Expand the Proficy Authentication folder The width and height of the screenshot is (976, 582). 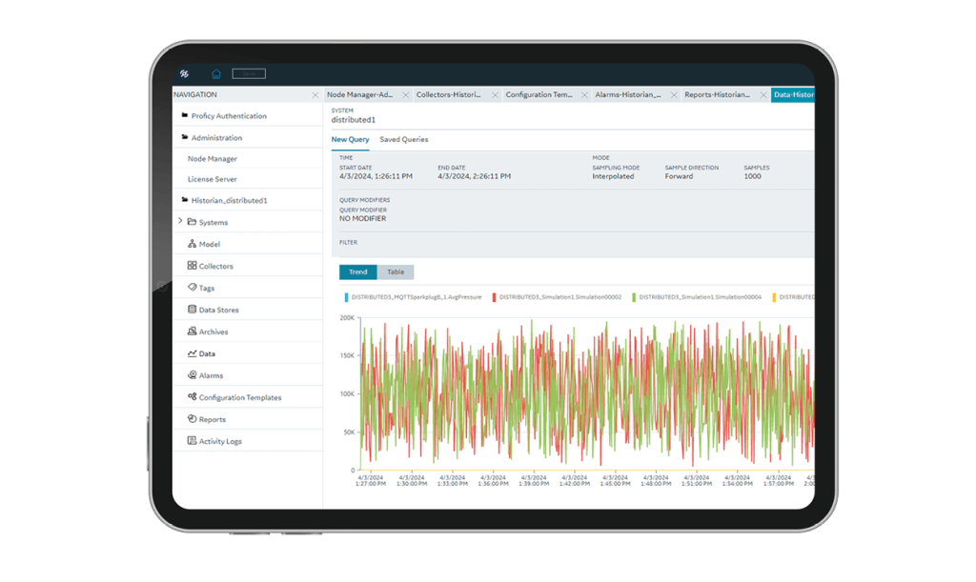(x=185, y=116)
